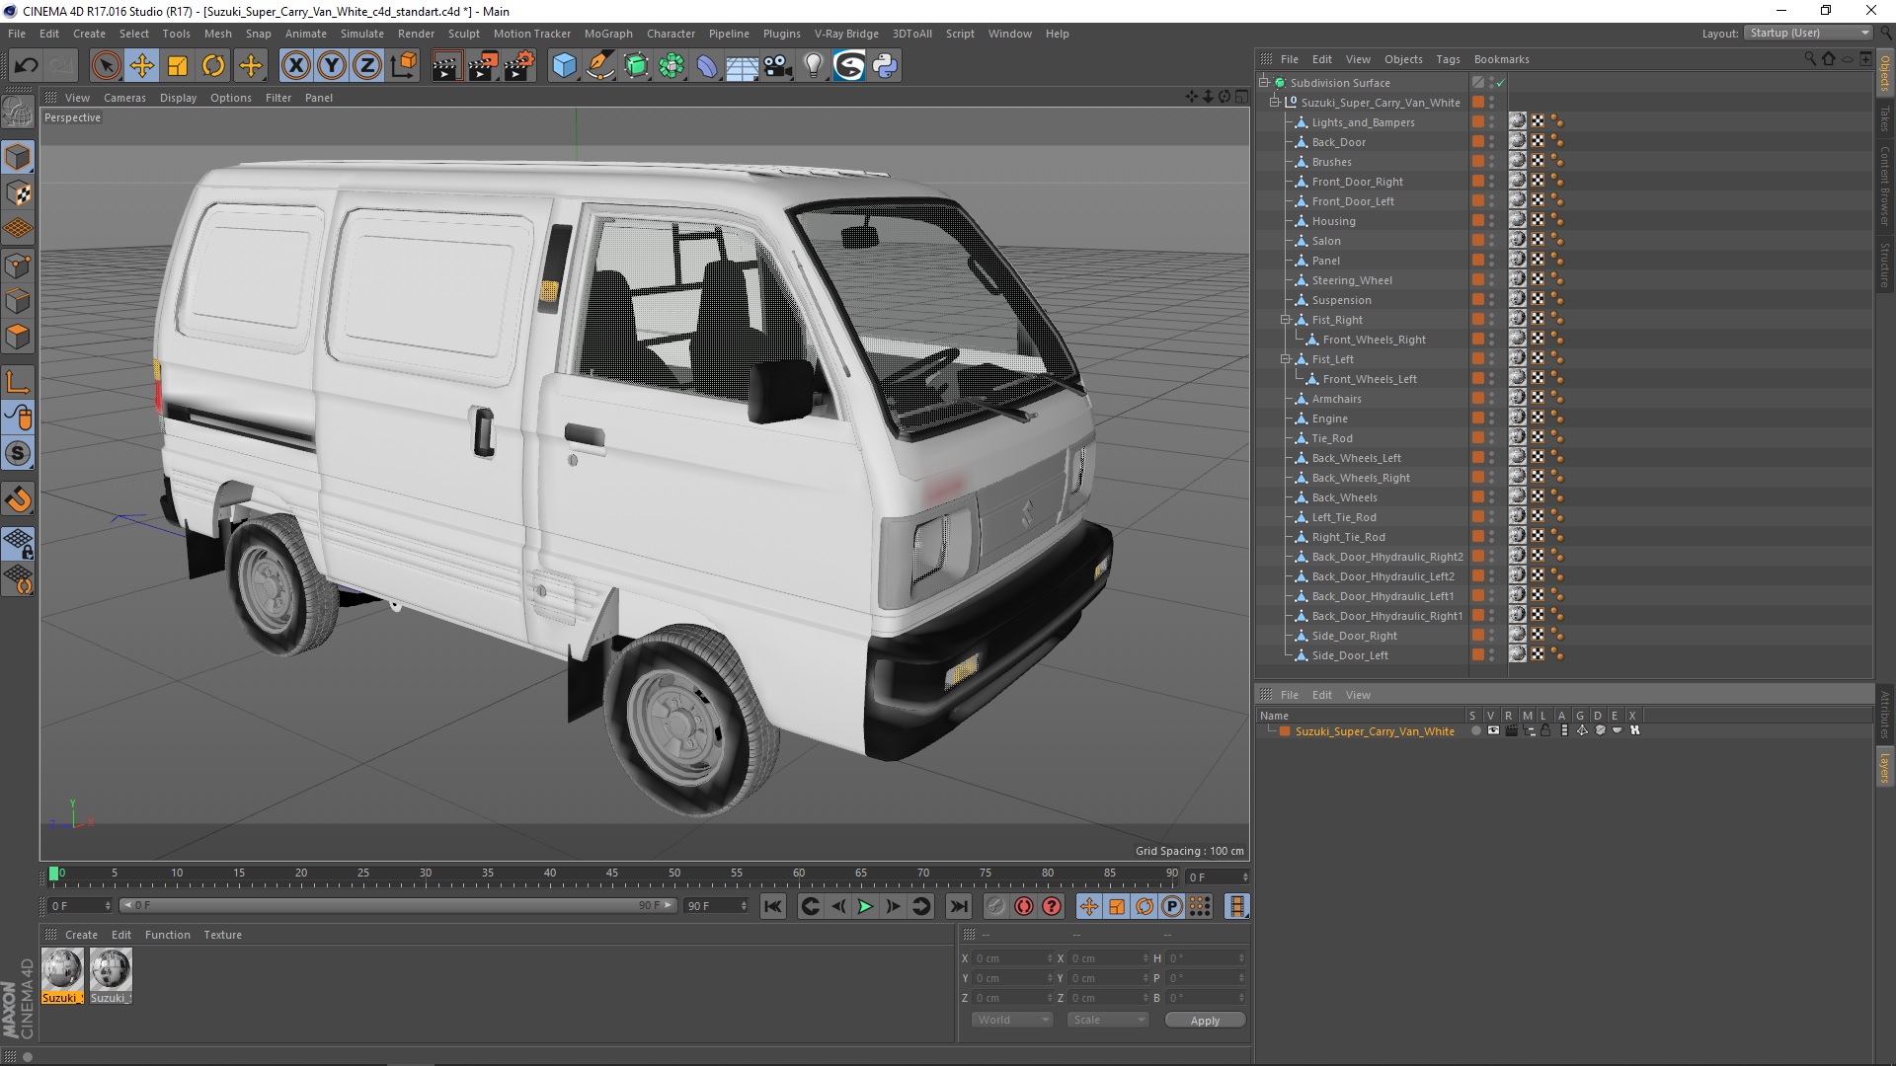
Task: Toggle layer solo for Suzuki layer
Action: (1475, 731)
